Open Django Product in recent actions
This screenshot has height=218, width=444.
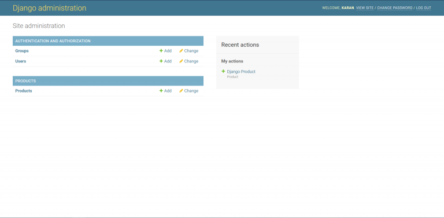(x=241, y=72)
